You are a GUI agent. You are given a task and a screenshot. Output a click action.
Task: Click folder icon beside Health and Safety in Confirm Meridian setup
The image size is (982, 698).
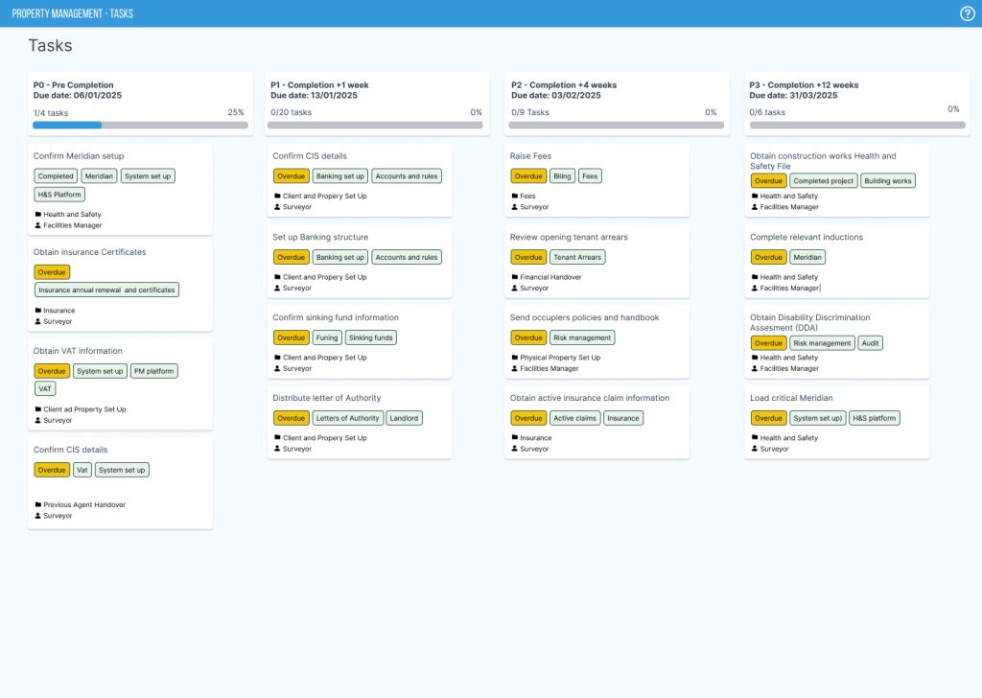pyautogui.click(x=37, y=215)
